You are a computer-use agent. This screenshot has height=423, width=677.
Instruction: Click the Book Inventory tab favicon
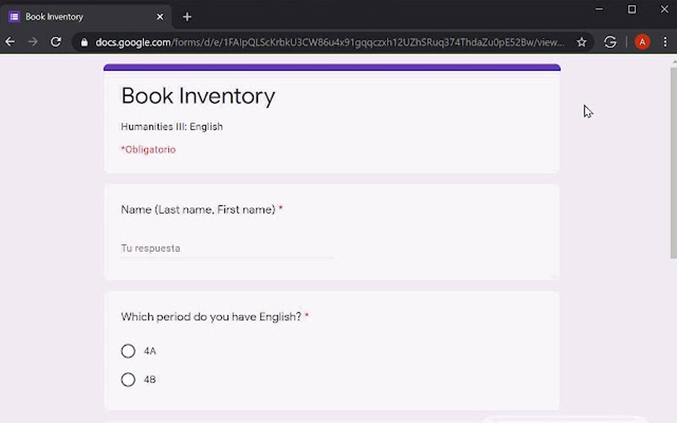pyautogui.click(x=15, y=16)
